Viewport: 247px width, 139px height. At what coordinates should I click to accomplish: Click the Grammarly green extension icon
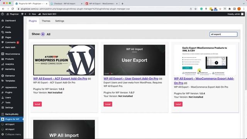point(201,9)
